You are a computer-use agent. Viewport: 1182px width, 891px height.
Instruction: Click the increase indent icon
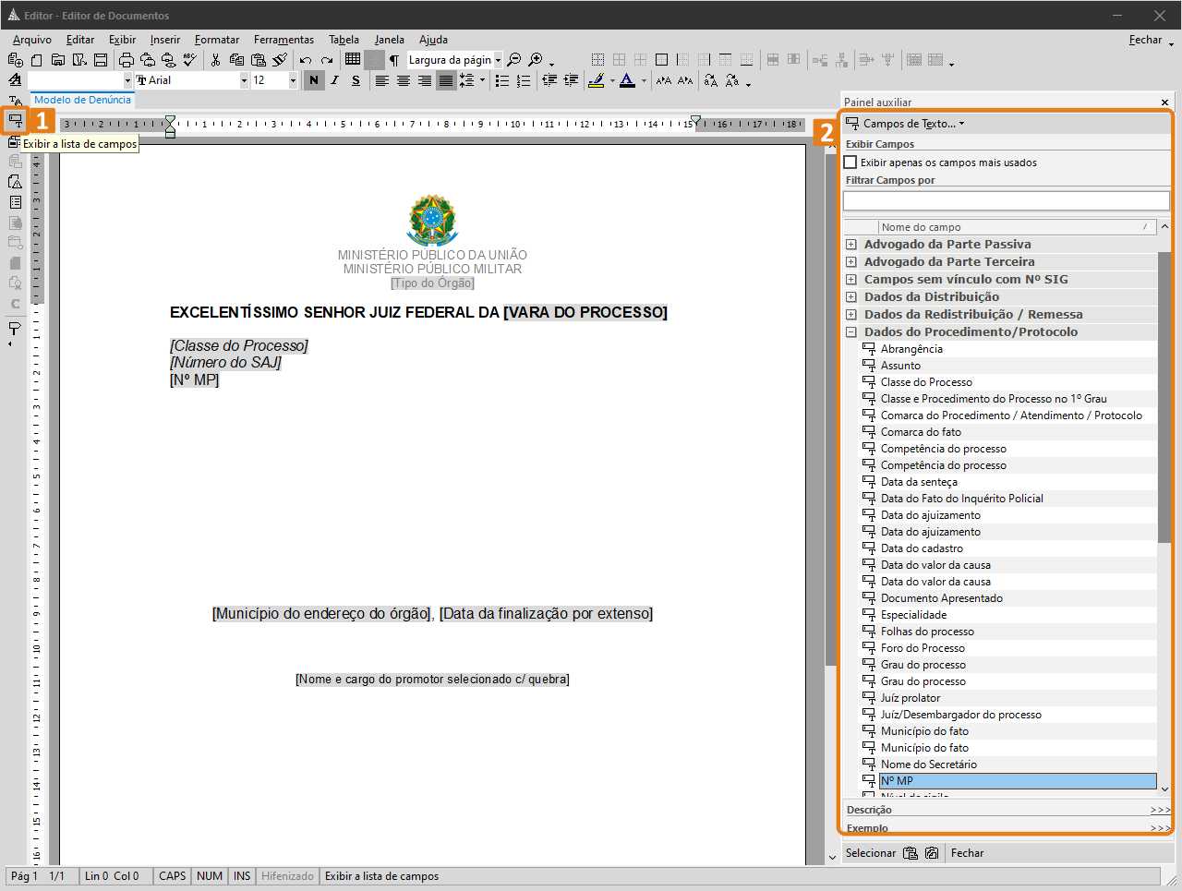point(571,80)
